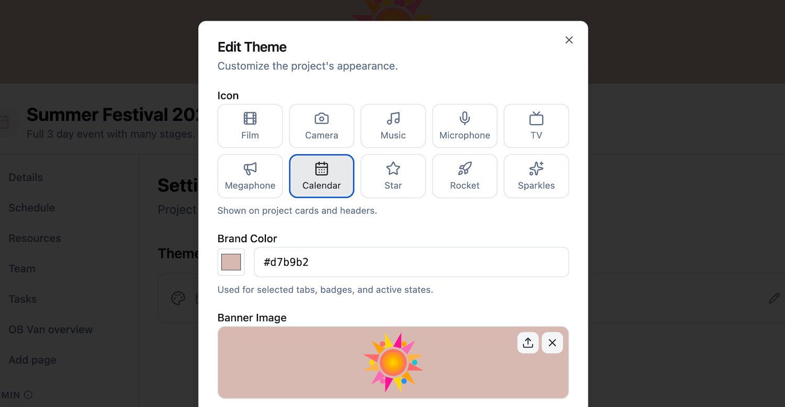
Task: Select the Megaphone project icon
Action: [250, 176]
